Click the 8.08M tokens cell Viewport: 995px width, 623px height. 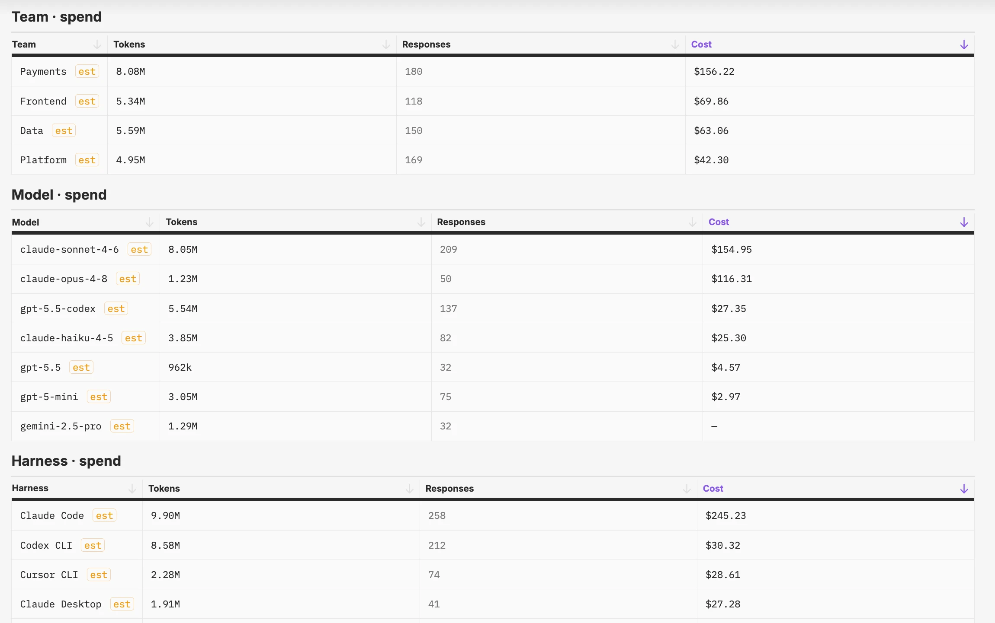[131, 71]
